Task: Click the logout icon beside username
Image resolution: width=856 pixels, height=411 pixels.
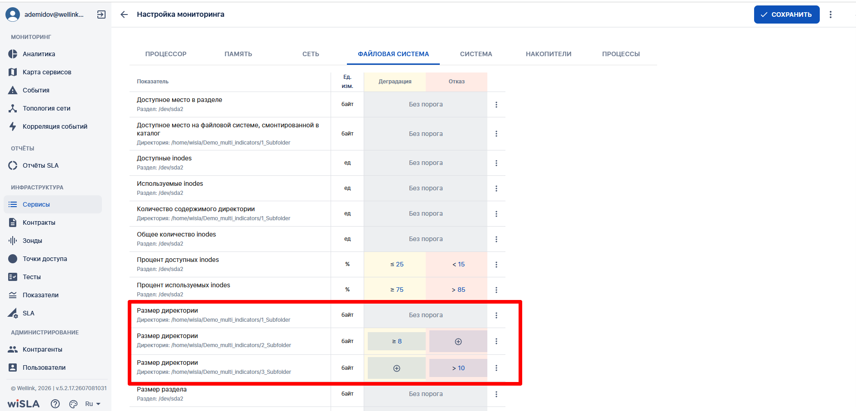Action: pyautogui.click(x=101, y=15)
